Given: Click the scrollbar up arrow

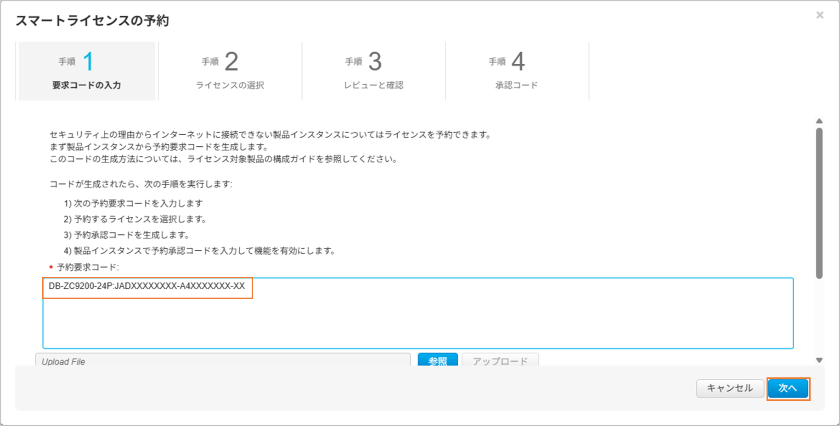Looking at the screenshot, I should click(x=819, y=121).
